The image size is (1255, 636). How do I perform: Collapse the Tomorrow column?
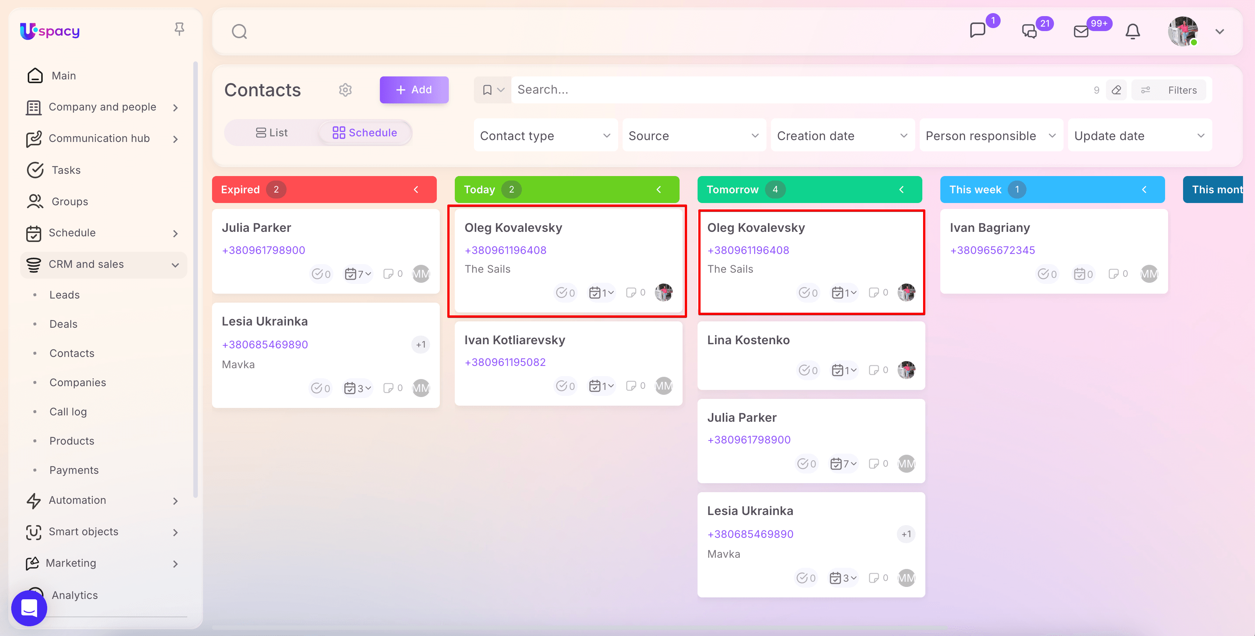pyautogui.click(x=901, y=190)
